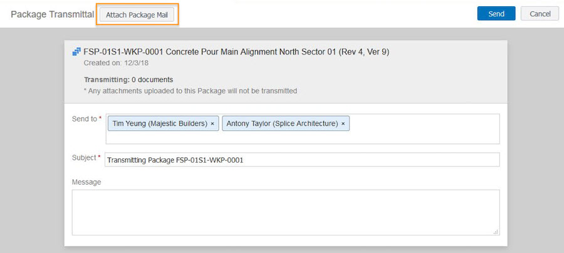This screenshot has height=253, width=564.
Task: Click the Concrete Pour Main Alignment package title
Action: (236, 52)
